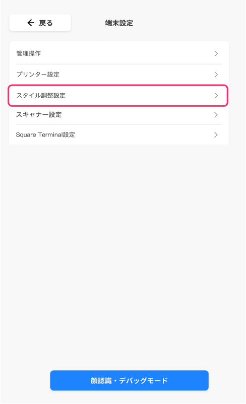Click the chevron arrow beside プリンター設定
Viewport: 246px width, 404px height.
[216, 75]
